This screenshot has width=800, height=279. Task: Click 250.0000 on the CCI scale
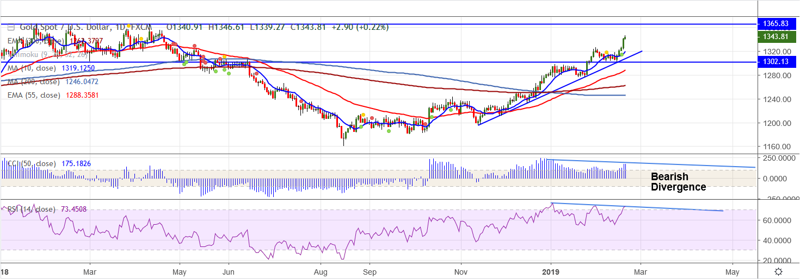(778, 157)
